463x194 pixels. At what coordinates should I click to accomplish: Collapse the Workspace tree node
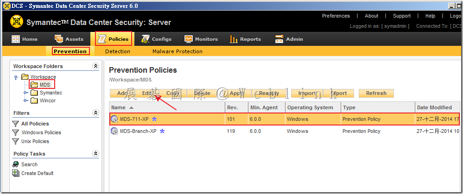pos(16,77)
